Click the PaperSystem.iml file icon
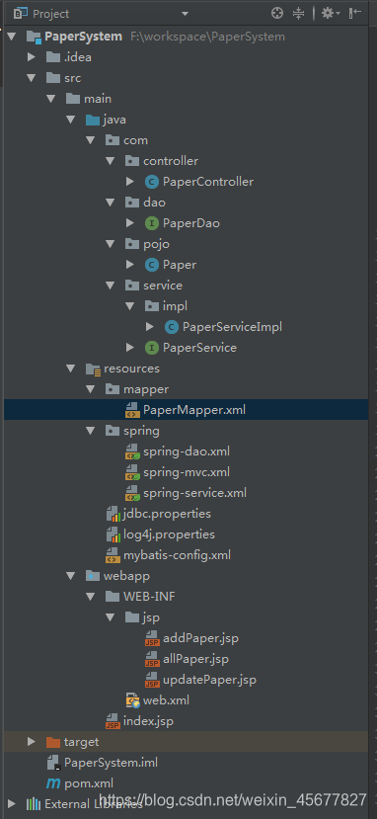Viewport: 377px width, 819px height. pos(53,763)
